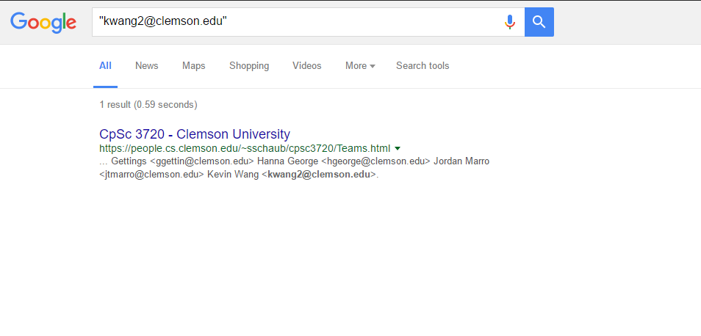Screen dimensions: 701x336
Task: Click the bolded kwang2@clemson.edu in the snippet
Action: [x=319, y=175]
